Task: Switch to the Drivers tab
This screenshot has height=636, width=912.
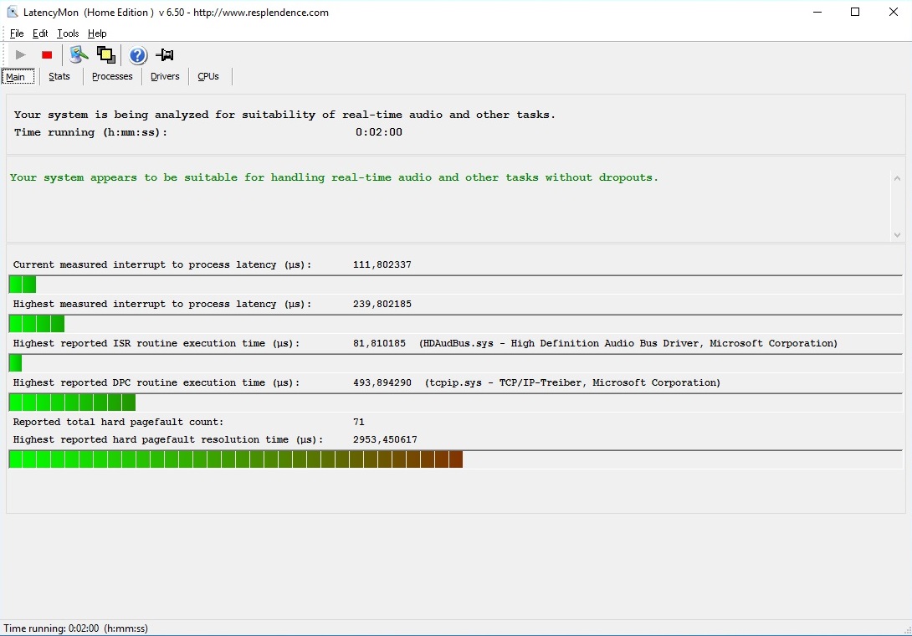Action: (165, 76)
